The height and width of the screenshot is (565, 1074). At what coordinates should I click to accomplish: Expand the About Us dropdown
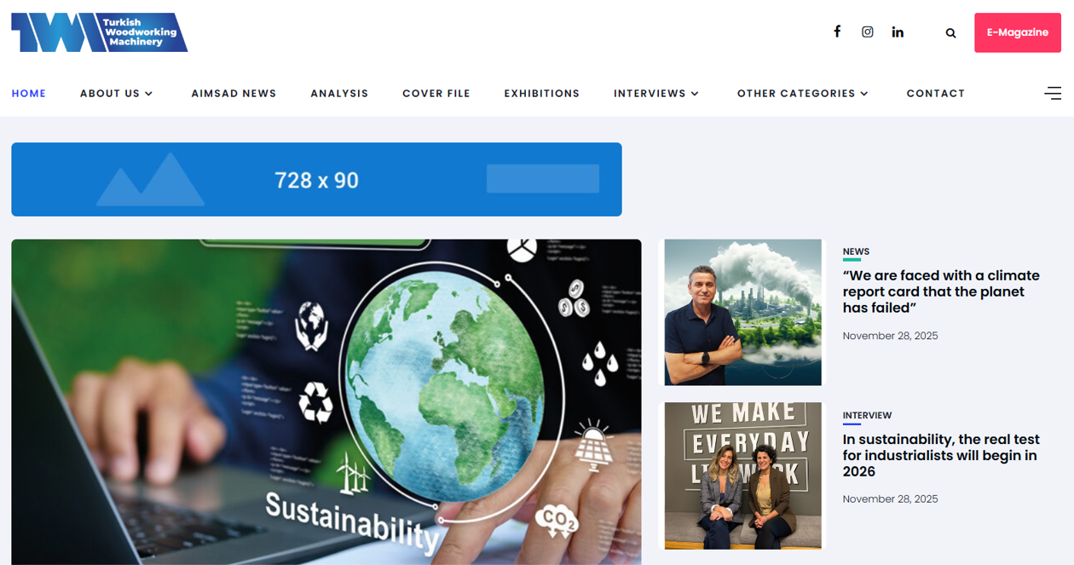click(x=116, y=94)
